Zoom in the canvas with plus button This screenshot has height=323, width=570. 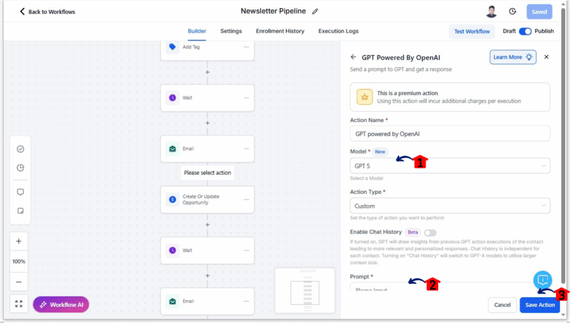tap(19, 241)
